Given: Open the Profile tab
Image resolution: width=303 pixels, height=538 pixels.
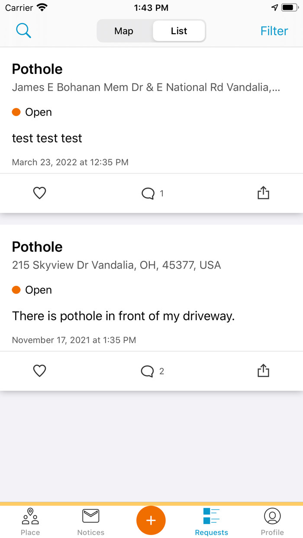Looking at the screenshot, I should tap(272, 522).
